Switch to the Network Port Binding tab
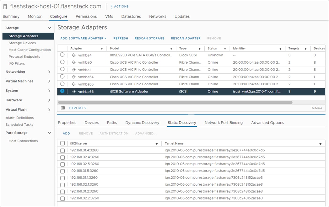Viewport: 329px width, 207px height. (x=223, y=123)
